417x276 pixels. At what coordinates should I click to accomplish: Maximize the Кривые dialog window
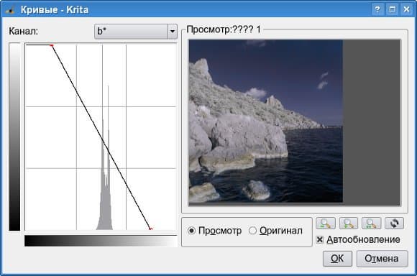[392, 9]
